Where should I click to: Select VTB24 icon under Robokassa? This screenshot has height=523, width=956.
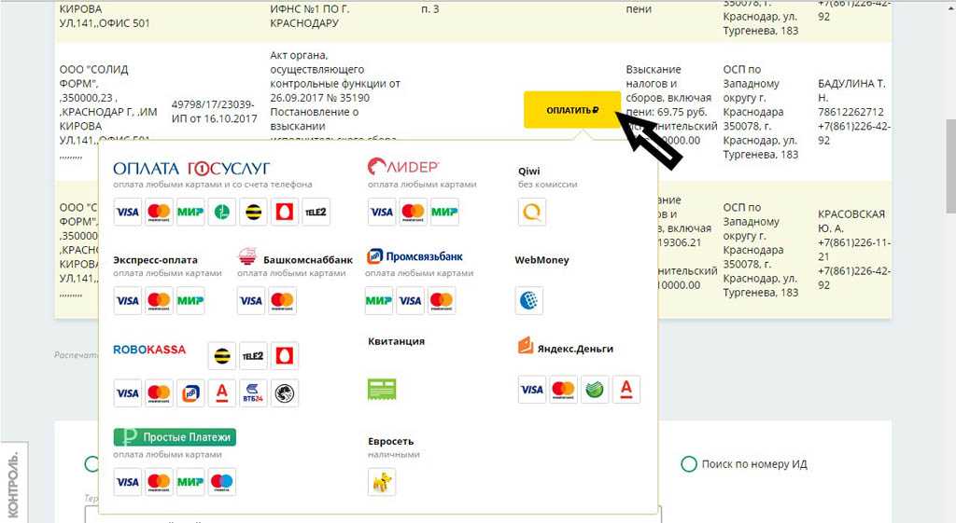(253, 393)
